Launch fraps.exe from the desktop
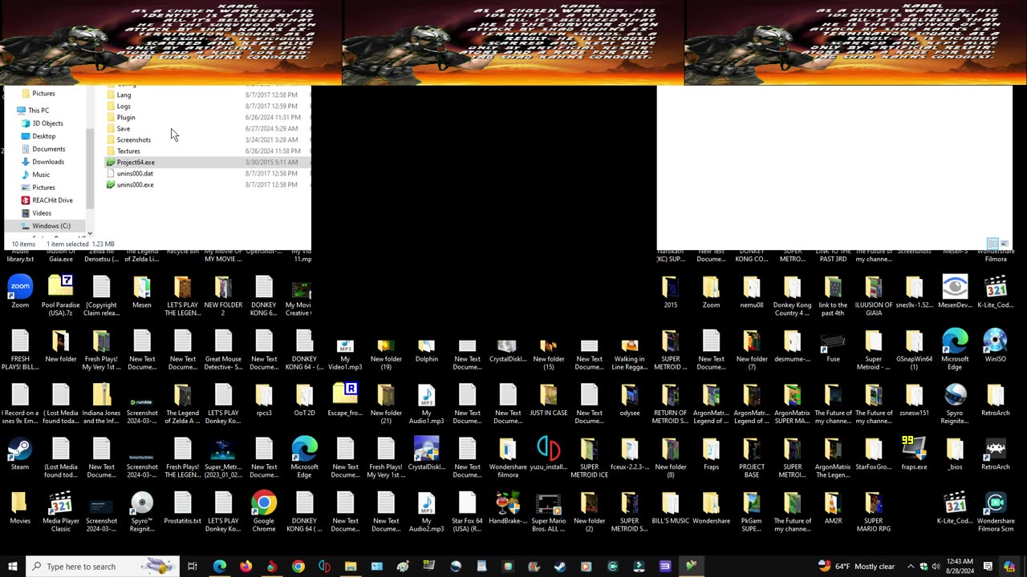The image size is (1027, 577). 914,454
